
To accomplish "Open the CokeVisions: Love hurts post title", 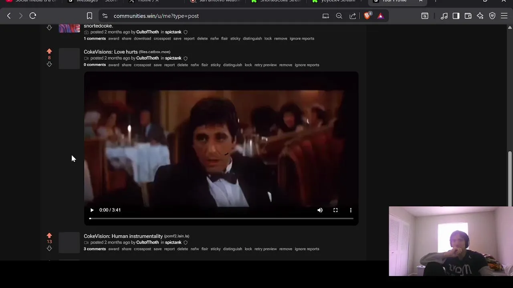I will 111,52.
